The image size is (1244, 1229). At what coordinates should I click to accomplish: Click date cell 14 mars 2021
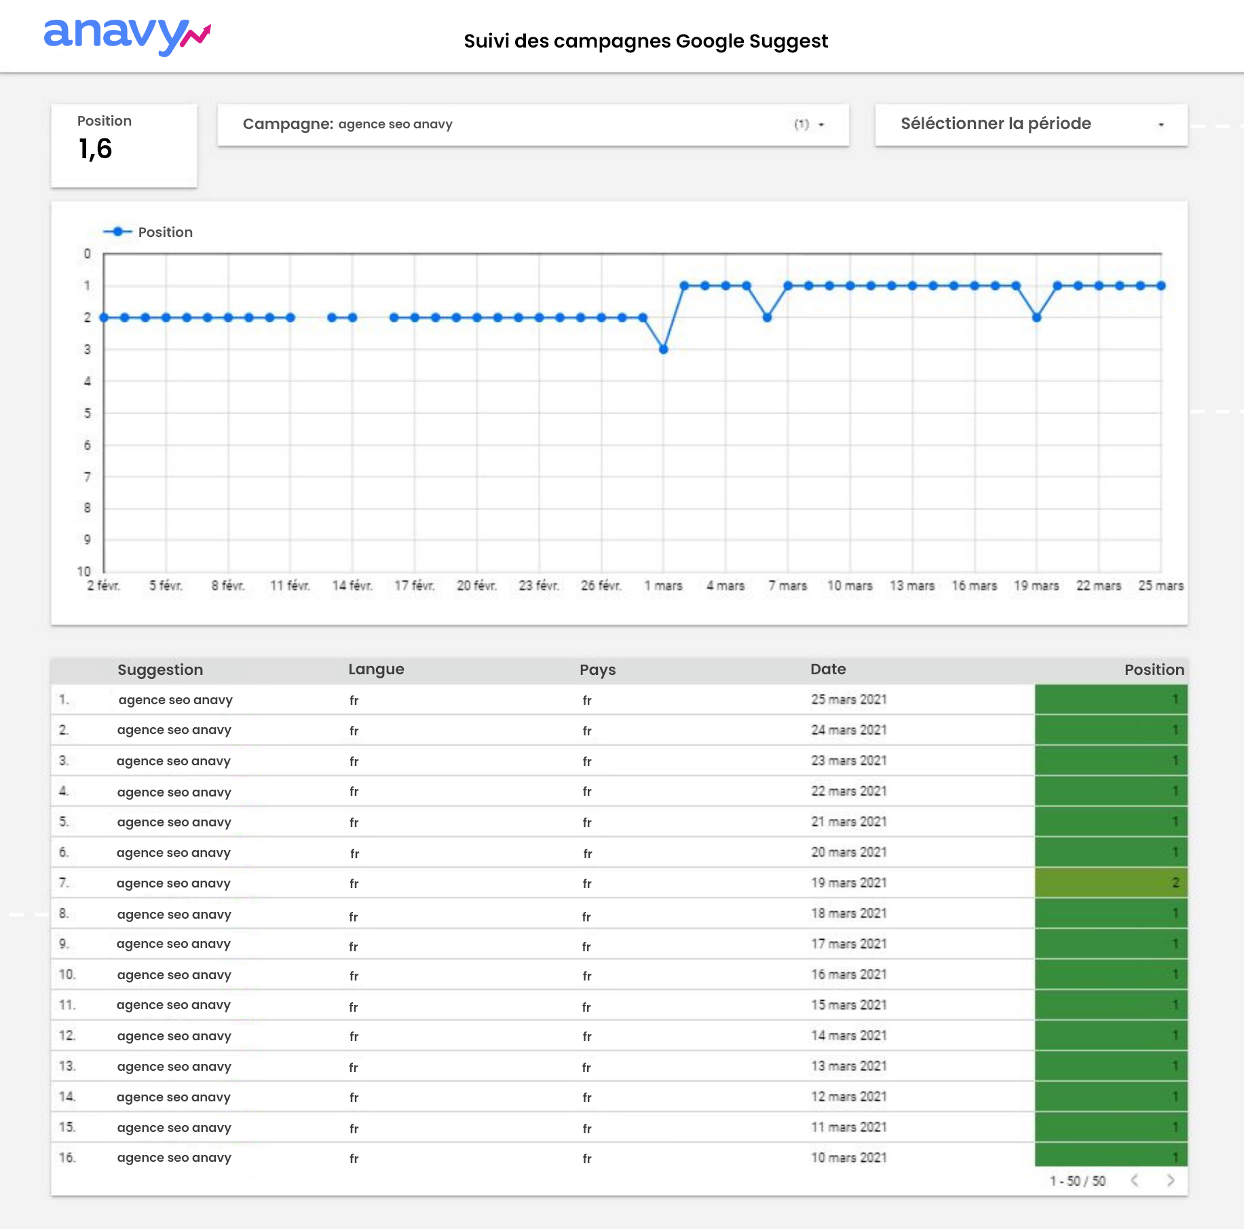coord(849,1035)
